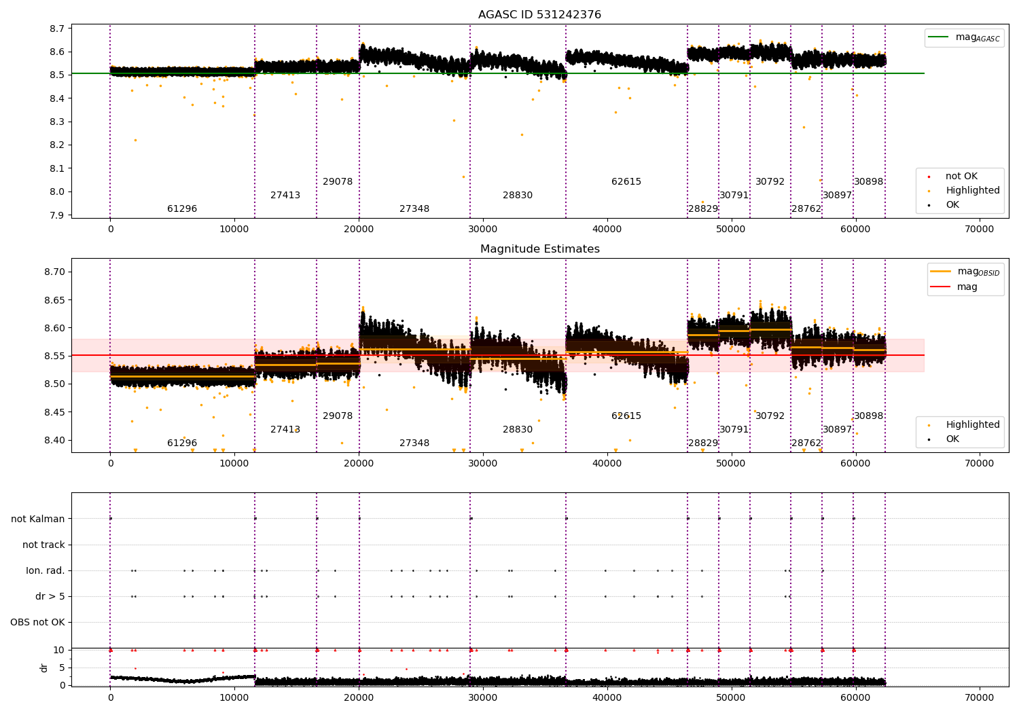This screenshot has width=1019, height=713.
Task: Click OBSID label 28830 in AGASC ID plot
Action: (x=518, y=195)
